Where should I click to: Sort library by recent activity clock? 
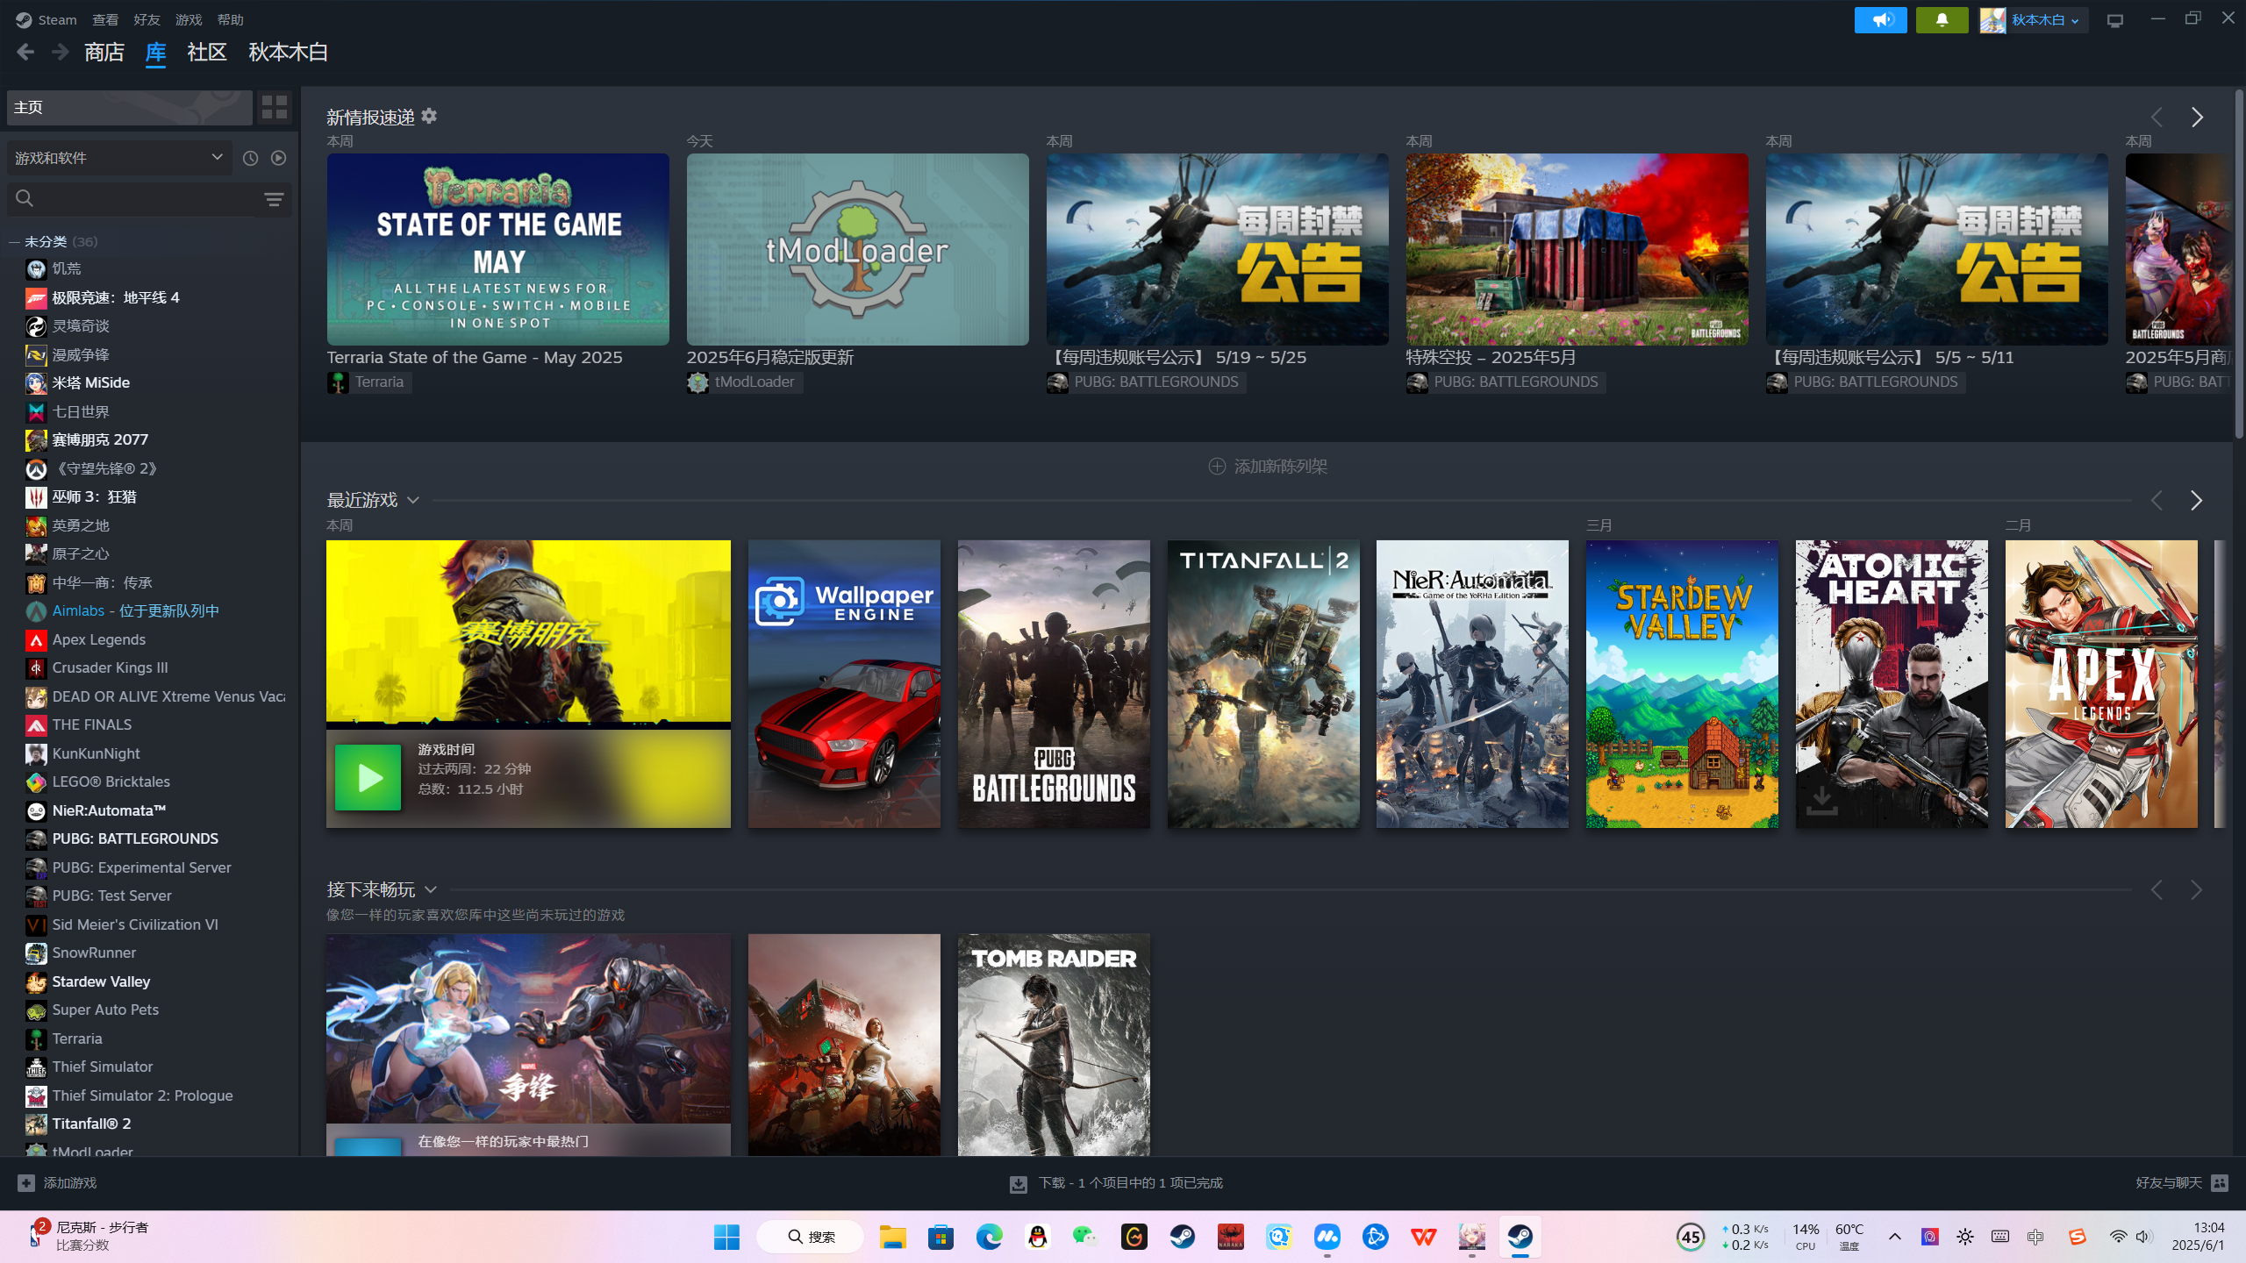pos(251,158)
